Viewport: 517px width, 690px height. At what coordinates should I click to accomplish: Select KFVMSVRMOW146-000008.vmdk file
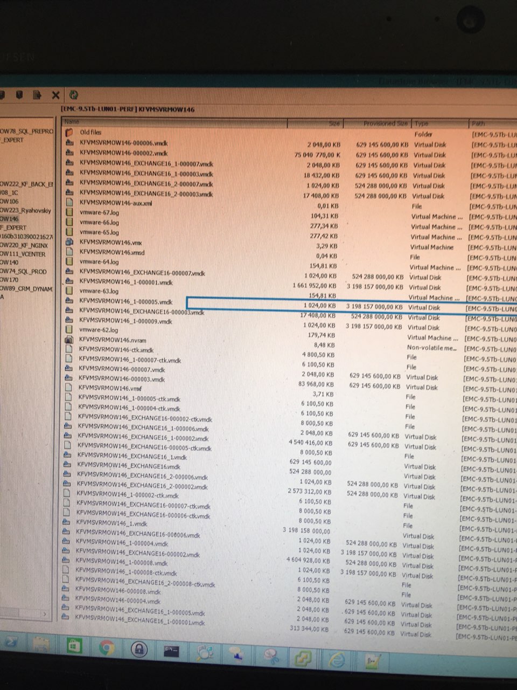[x=118, y=591]
